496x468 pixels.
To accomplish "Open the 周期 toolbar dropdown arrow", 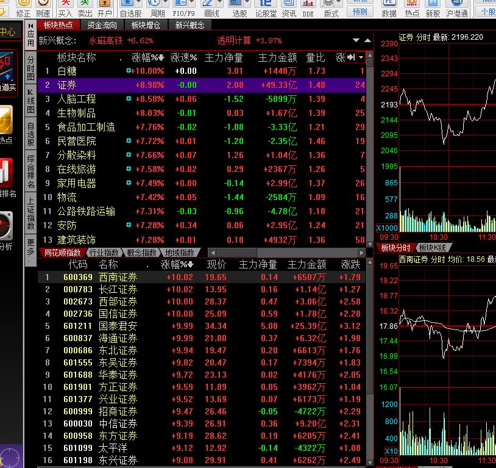I will point(166,3).
